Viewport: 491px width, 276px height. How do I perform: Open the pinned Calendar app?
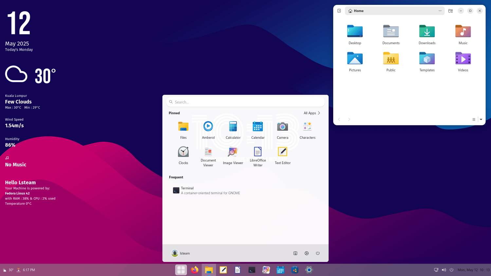pos(258,130)
